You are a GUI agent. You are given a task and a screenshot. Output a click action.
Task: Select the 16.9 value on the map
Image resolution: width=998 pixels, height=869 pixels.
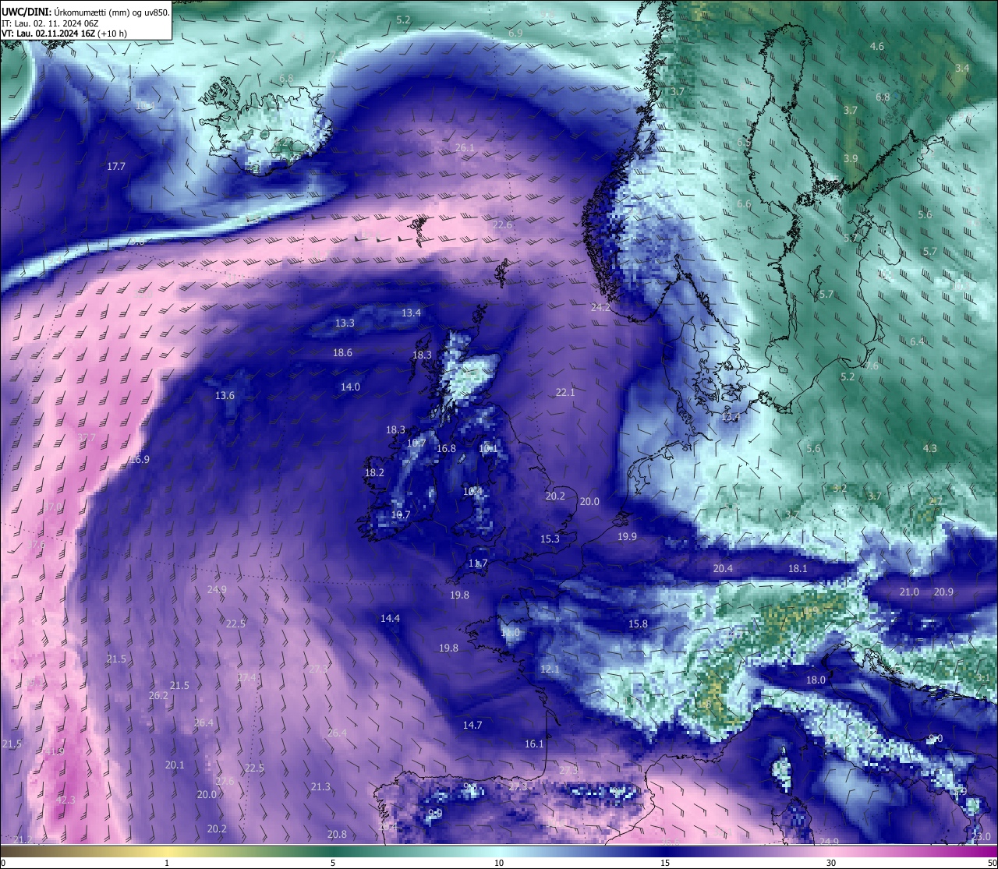pyautogui.click(x=140, y=459)
